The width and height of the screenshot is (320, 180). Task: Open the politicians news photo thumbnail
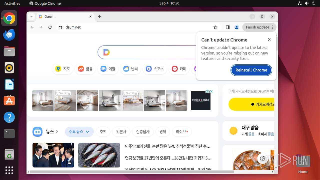(x=53, y=155)
